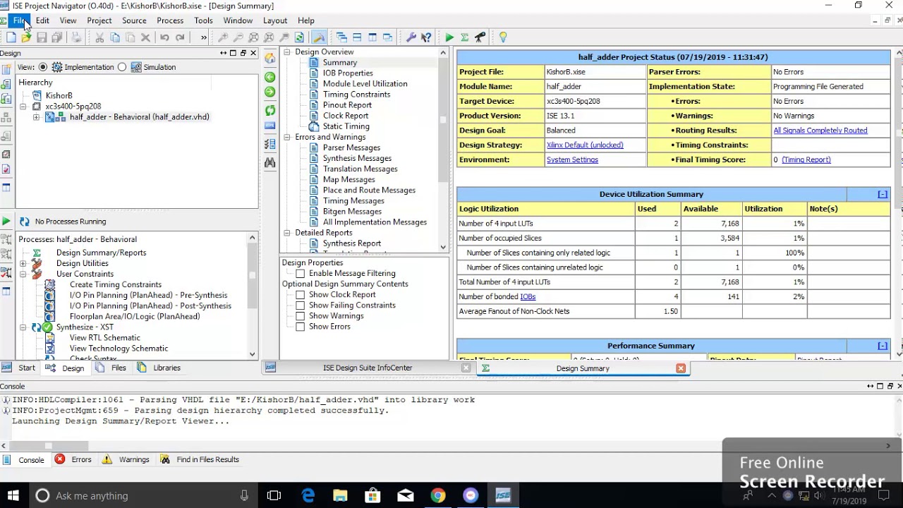The width and height of the screenshot is (903, 508).
Task: Open Task View on the taskbar
Action: click(x=274, y=495)
